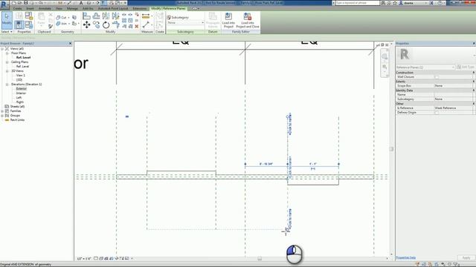Click the Copy tool icon
The width and height of the screenshot is (476, 267).
(96, 24)
